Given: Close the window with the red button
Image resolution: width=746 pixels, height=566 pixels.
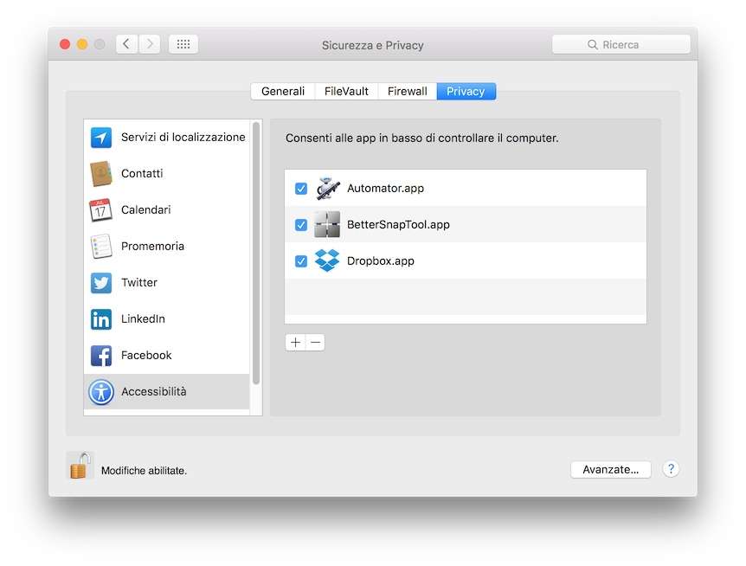Looking at the screenshot, I should (65, 44).
